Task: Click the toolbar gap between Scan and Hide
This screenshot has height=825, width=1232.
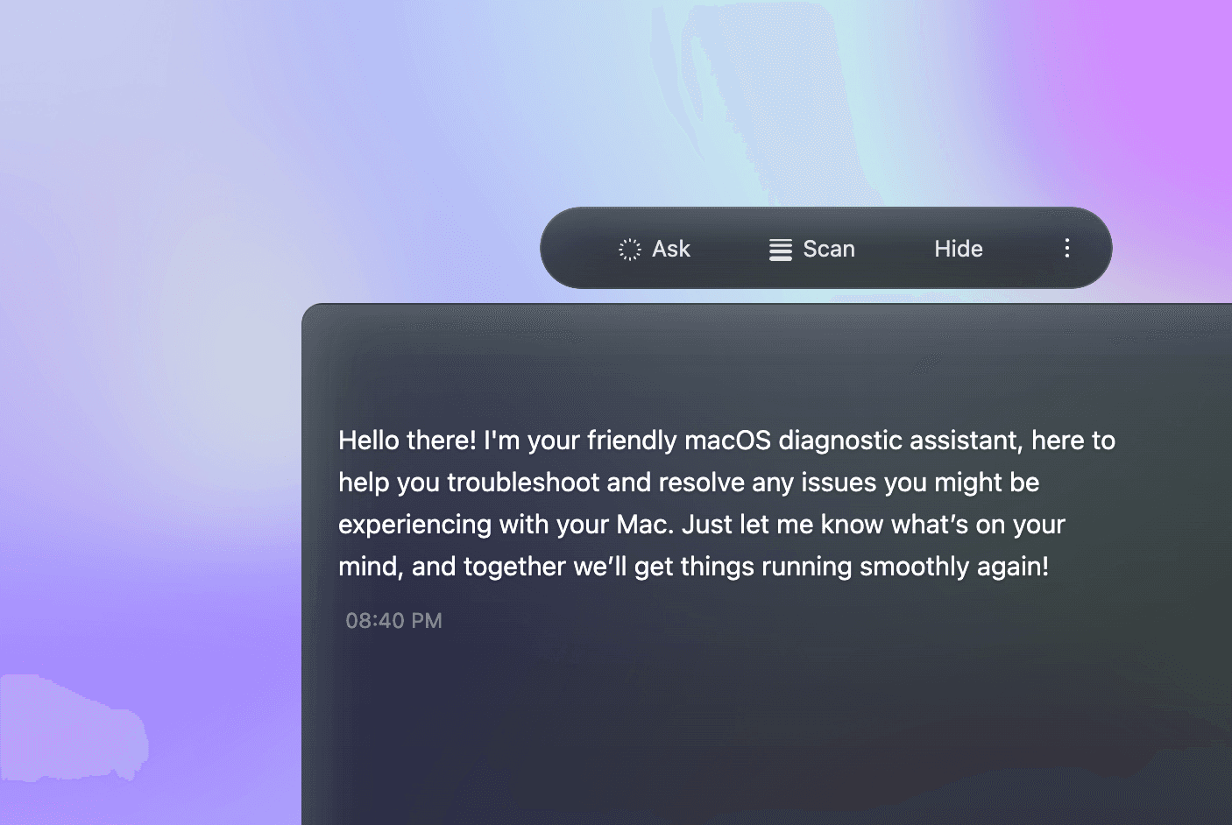Action: [894, 250]
